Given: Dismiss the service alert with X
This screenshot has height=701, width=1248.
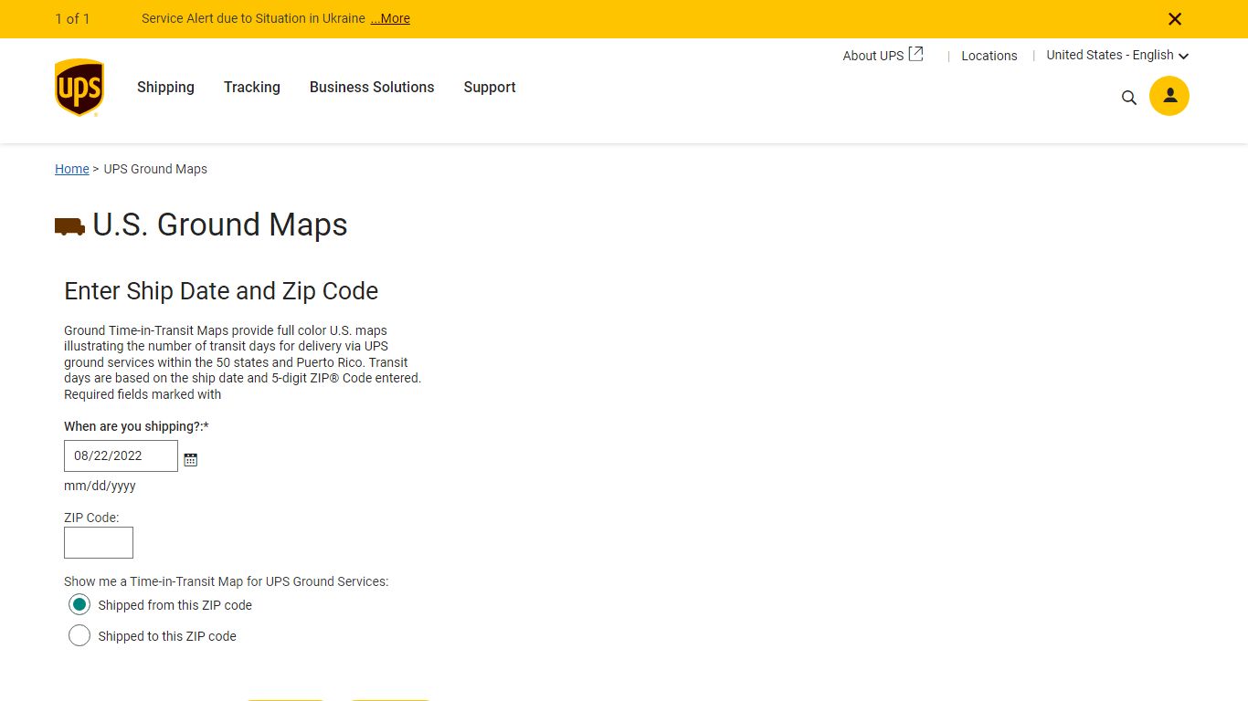Looking at the screenshot, I should pos(1175,19).
